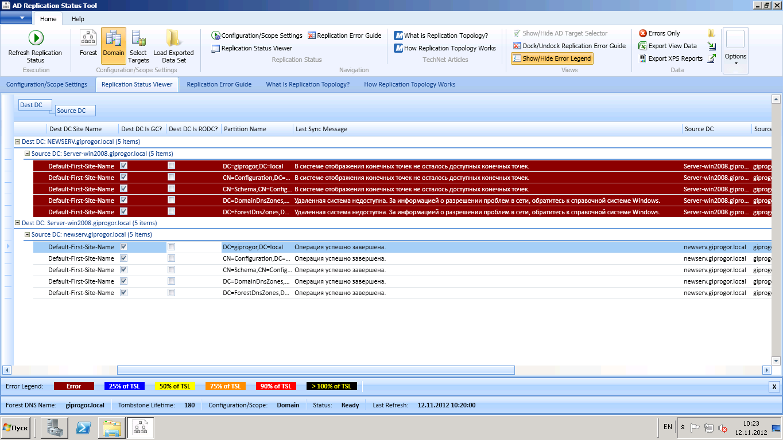Click Export View Data
The image size is (783, 440).
668,46
